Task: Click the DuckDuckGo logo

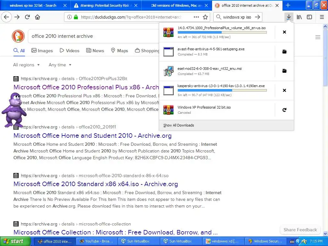Action: [x=18, y=36]
